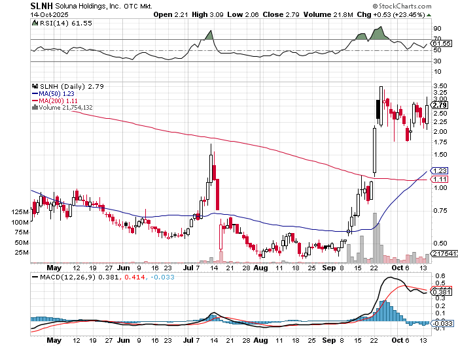This screenshot has width=458, height=346.
Task: Click the Oct label under the price chart
Action: tap(397, 268)
